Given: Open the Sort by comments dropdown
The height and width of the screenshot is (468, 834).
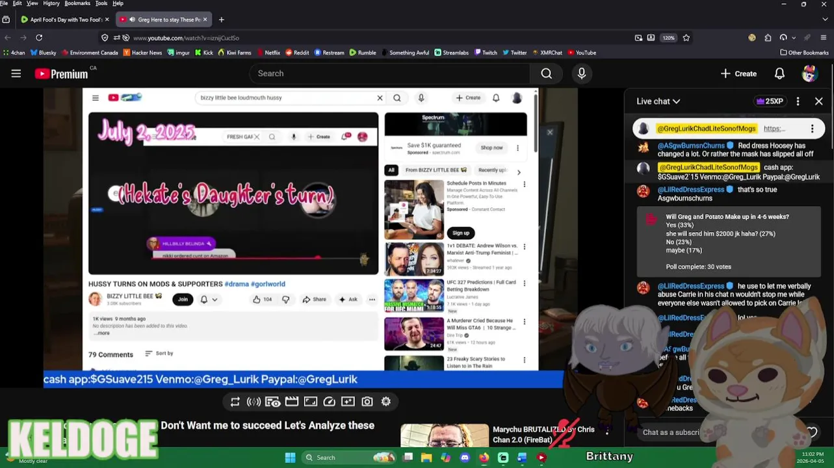Looking at the screenshot, I should coord(159,354).
